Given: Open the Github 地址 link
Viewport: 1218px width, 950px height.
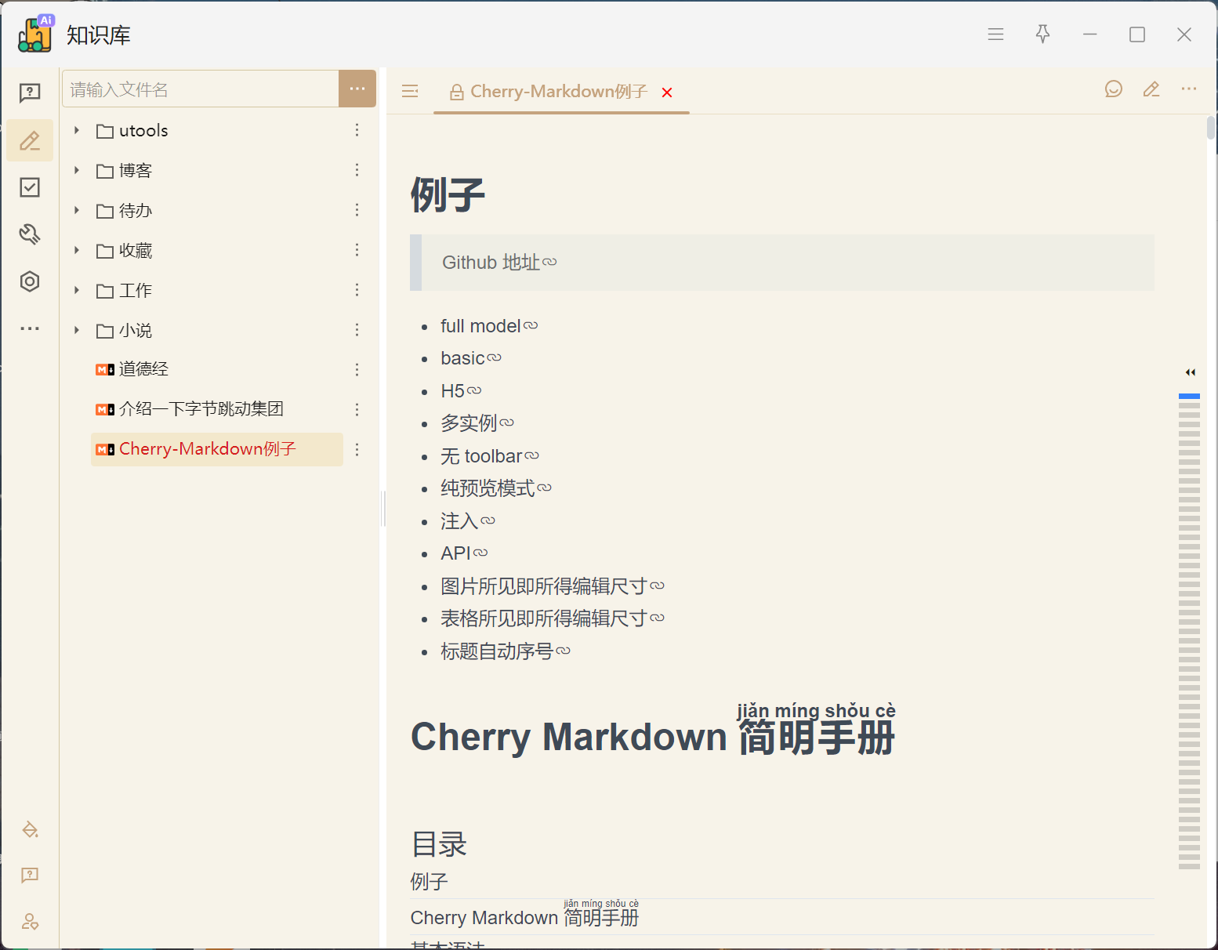Looking at the screenshot, I should pos(499,263).
